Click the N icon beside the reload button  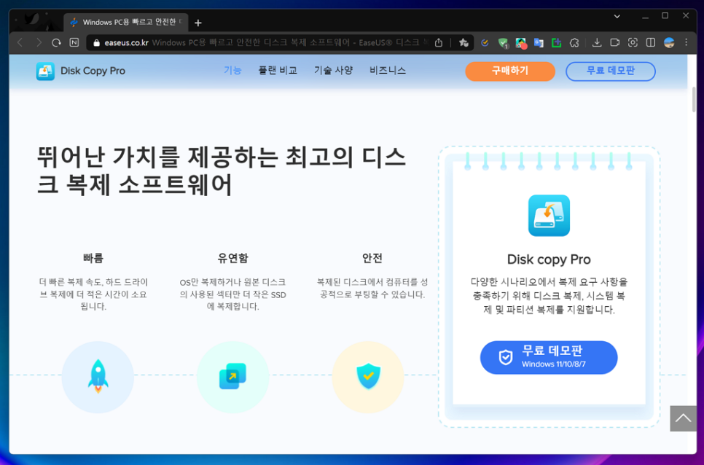[74, 43]
